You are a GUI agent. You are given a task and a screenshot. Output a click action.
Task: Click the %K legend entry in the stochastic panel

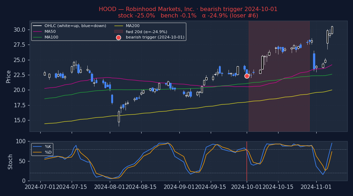tap(42, 146)
